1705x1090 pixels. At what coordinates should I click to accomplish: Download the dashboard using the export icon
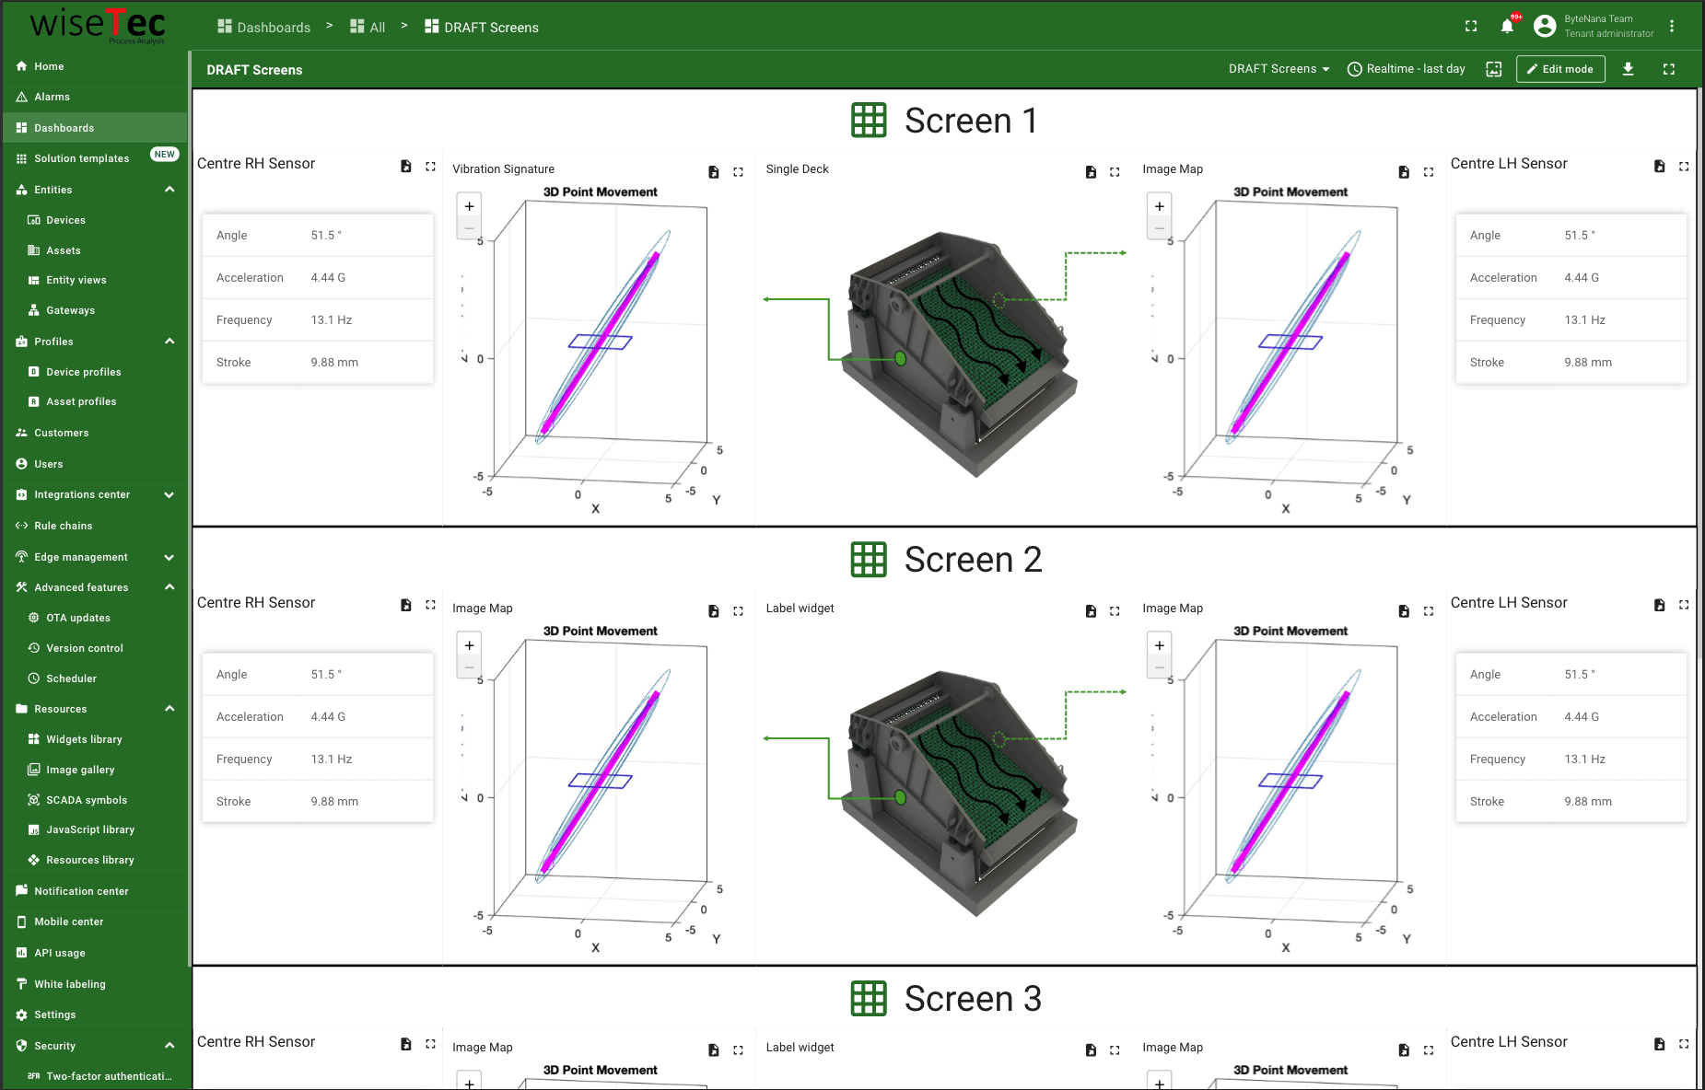[1629, 69]
